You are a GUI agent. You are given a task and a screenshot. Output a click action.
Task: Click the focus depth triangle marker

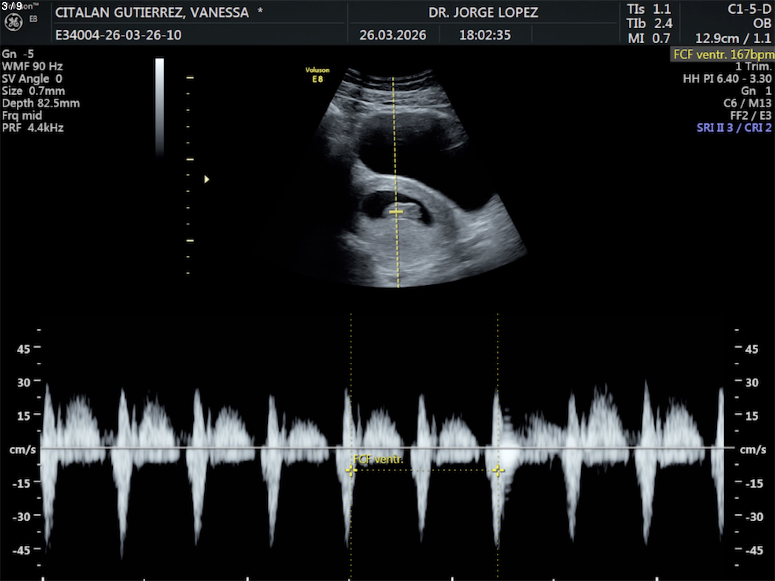click(x=207, y=179)
